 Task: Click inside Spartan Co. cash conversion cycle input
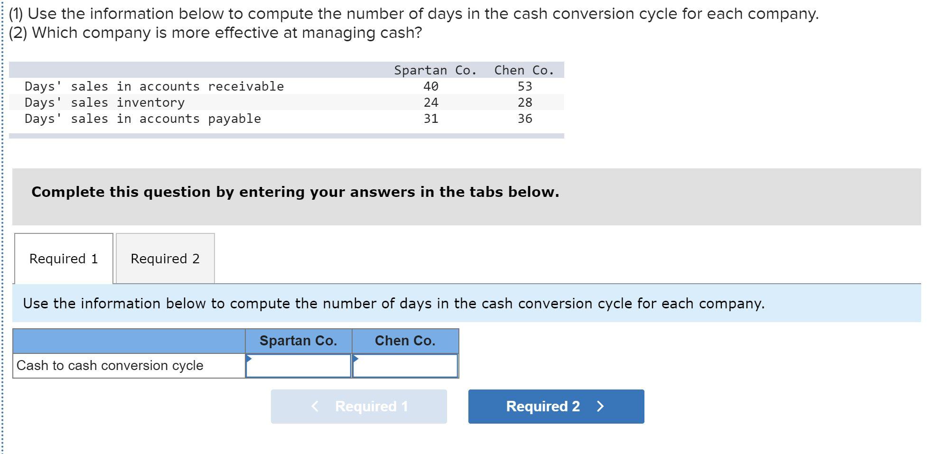[x=298, y=365]
